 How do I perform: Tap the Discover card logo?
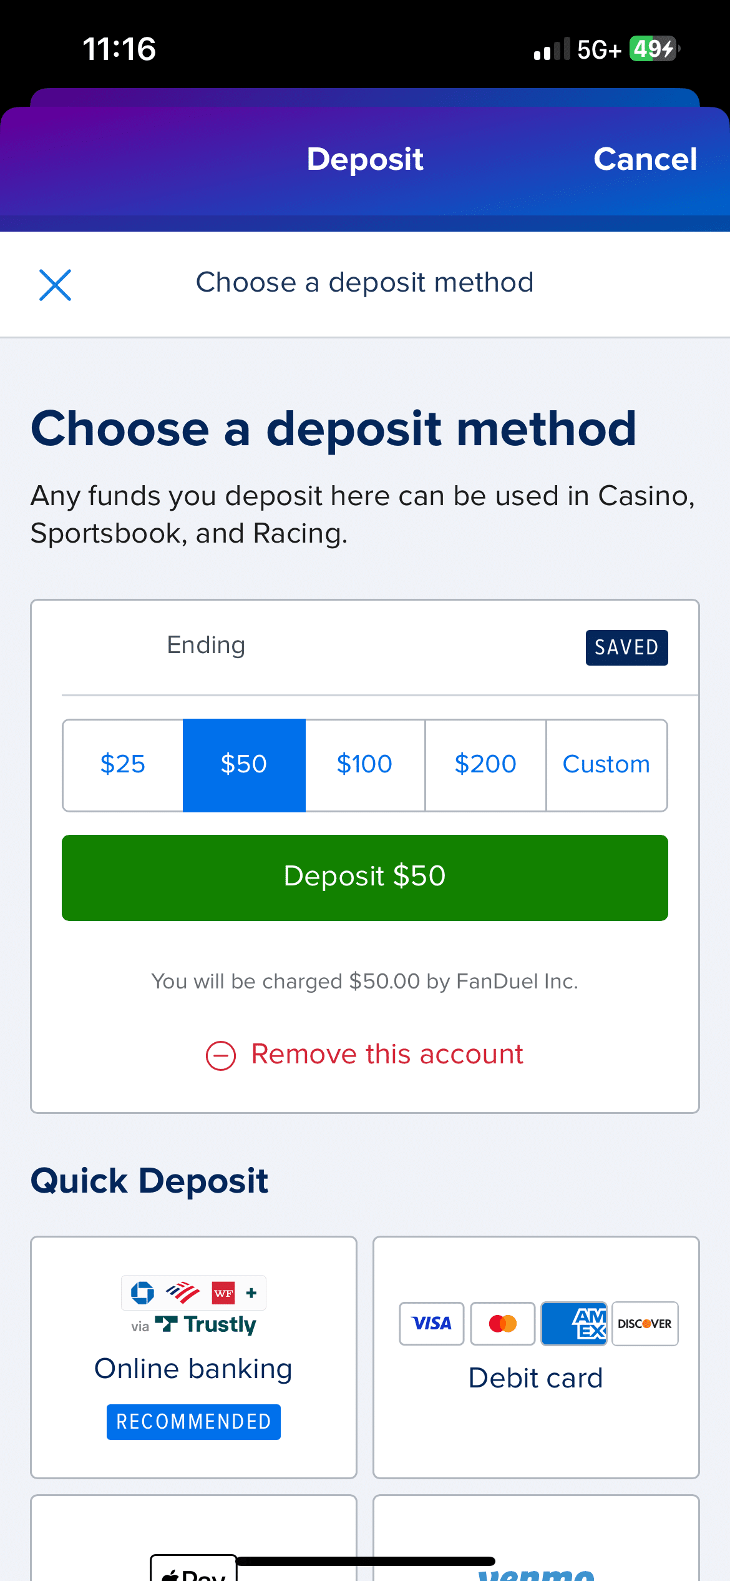click(x=645, y=1323)
